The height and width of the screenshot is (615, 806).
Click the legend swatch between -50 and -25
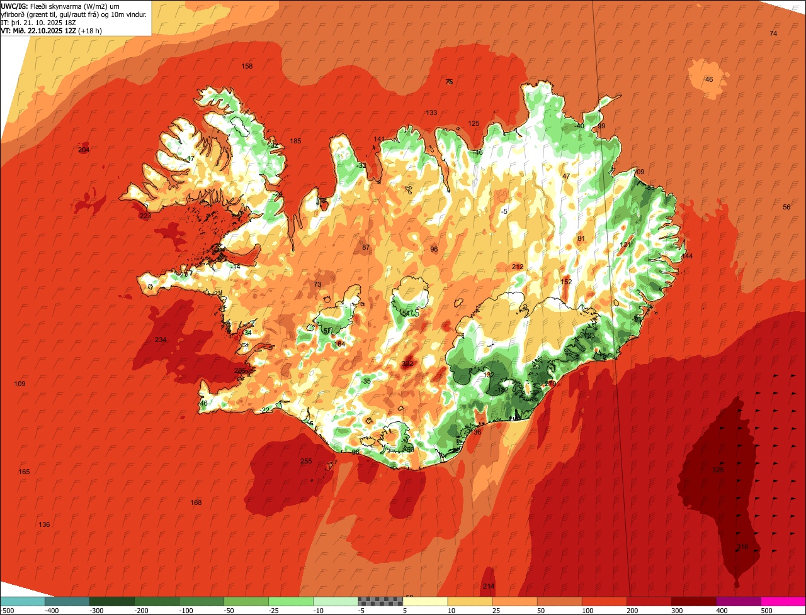click(x=246, y=601)
